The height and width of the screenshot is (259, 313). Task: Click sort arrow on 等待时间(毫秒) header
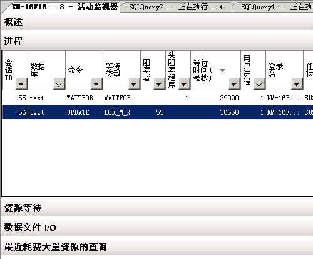[x=223, y=70]
